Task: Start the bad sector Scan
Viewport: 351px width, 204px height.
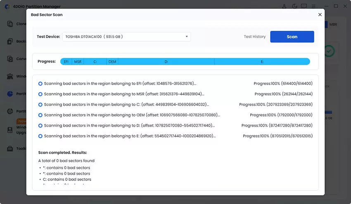Action: [292, 37]
